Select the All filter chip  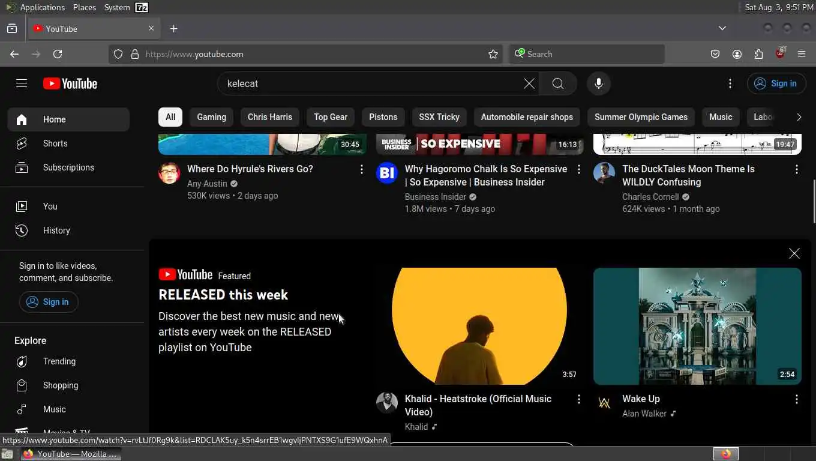coord(170,117)
